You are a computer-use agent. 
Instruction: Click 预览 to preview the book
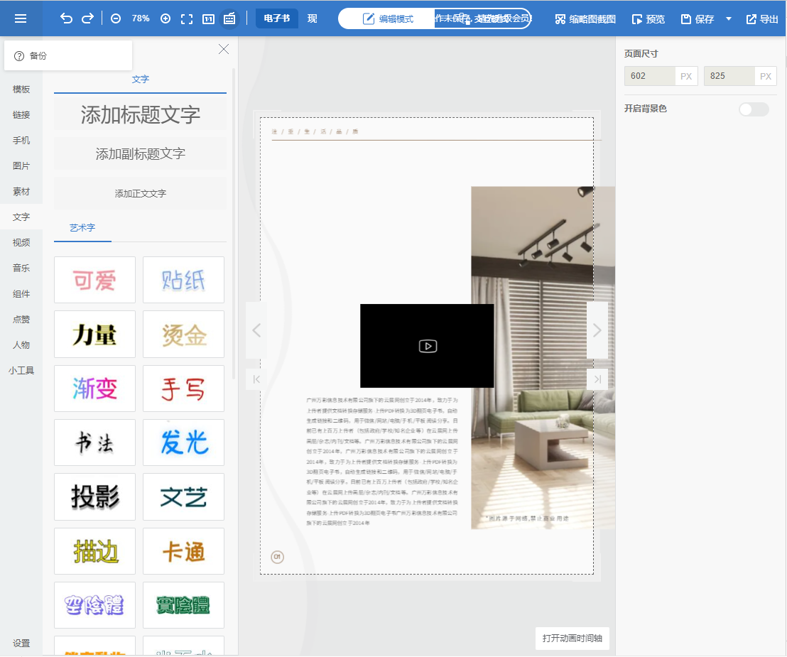click(648, 19)
